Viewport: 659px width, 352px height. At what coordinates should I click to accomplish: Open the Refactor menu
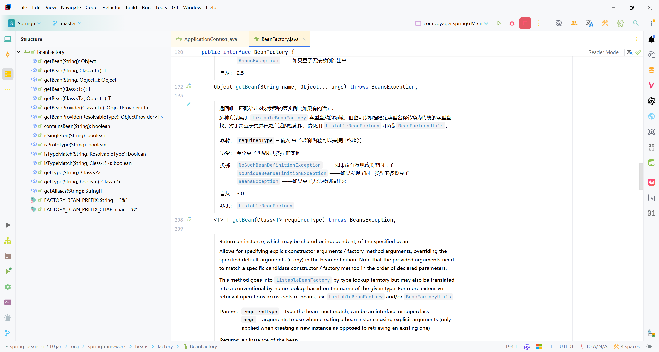pyautogui.click(x=111, y=7)
